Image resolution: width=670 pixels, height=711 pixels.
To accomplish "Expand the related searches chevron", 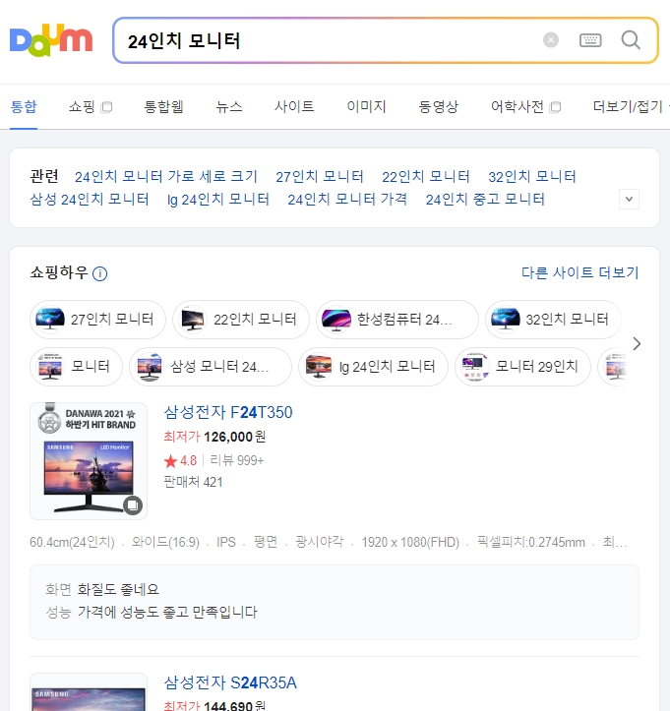I will [630, 199].
